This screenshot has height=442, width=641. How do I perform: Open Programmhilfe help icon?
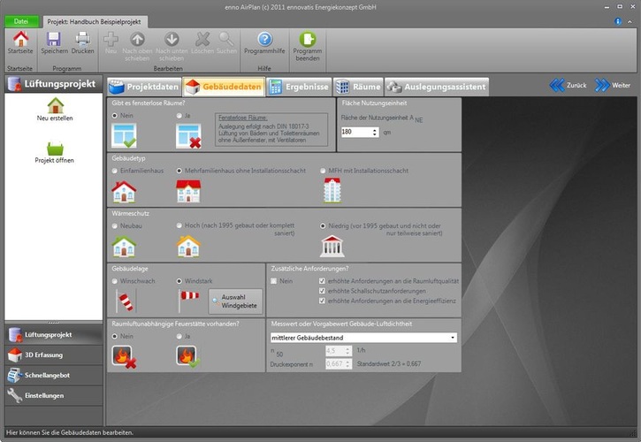263,40
